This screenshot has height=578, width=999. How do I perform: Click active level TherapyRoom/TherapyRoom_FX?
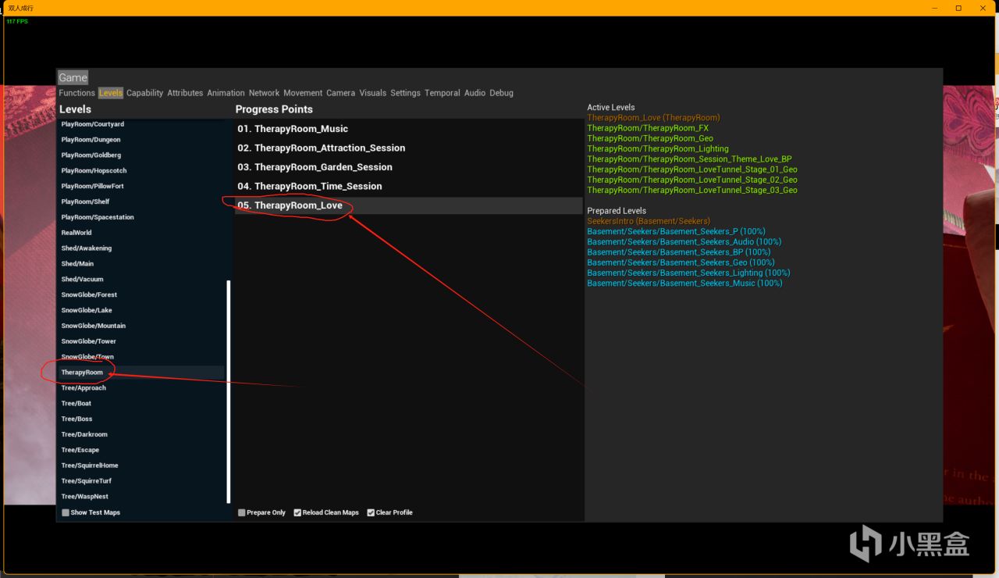(648, 128)
